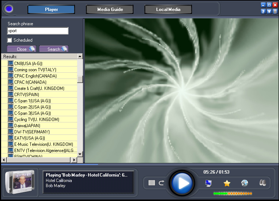Click the repeat arrow icon
The image size is (279, 201).
click(x=161, y=183)
